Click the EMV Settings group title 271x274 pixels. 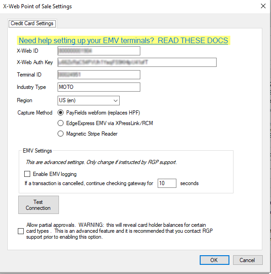coord(37,151)
